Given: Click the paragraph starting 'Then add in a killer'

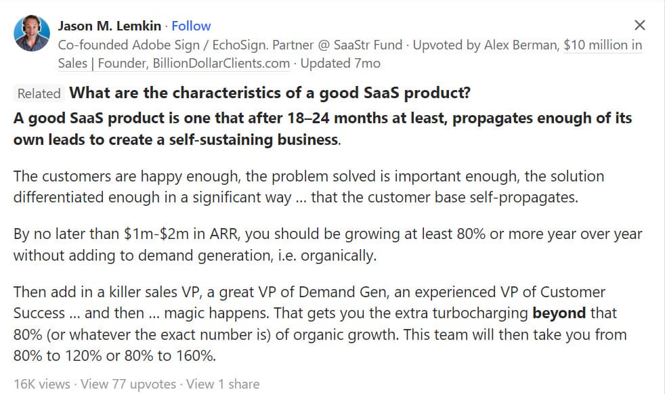Looking at the screenshot, I should pyautogui.click(x=320, y=324).
